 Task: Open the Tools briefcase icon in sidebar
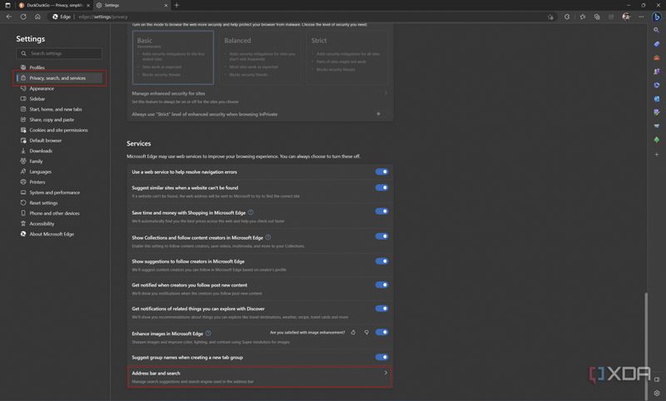point(657,57)
